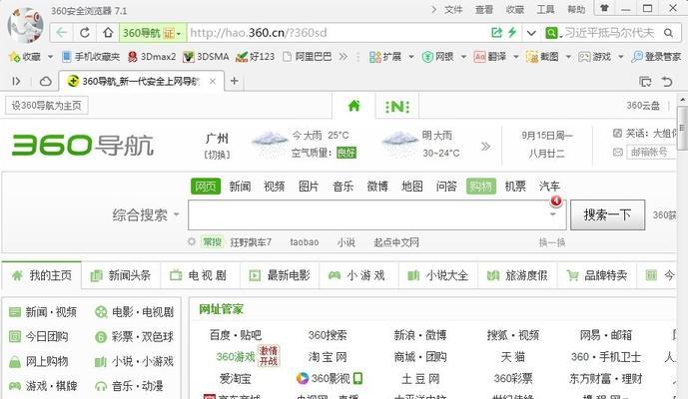Open the skin shirt icon in title bar

[604, 8]
